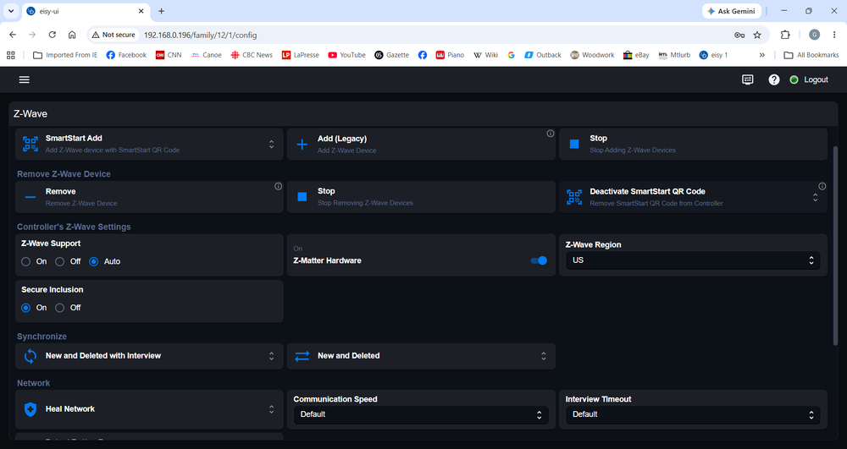Expand the SmartStart Add options chevron
The width and height of the screenshot is (847, 449).
[271, 144]
